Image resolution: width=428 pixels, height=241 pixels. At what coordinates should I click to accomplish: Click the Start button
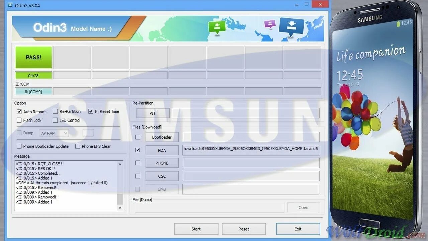pos(196,229)
